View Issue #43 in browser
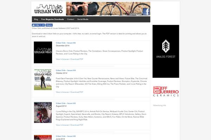 point(63,125)
